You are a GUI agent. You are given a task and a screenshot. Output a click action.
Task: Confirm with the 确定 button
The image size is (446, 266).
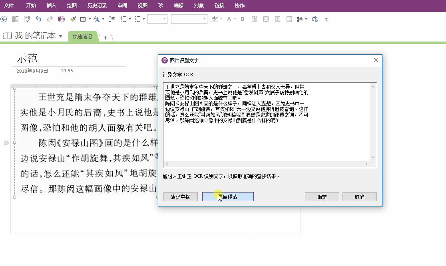(322, 197)
